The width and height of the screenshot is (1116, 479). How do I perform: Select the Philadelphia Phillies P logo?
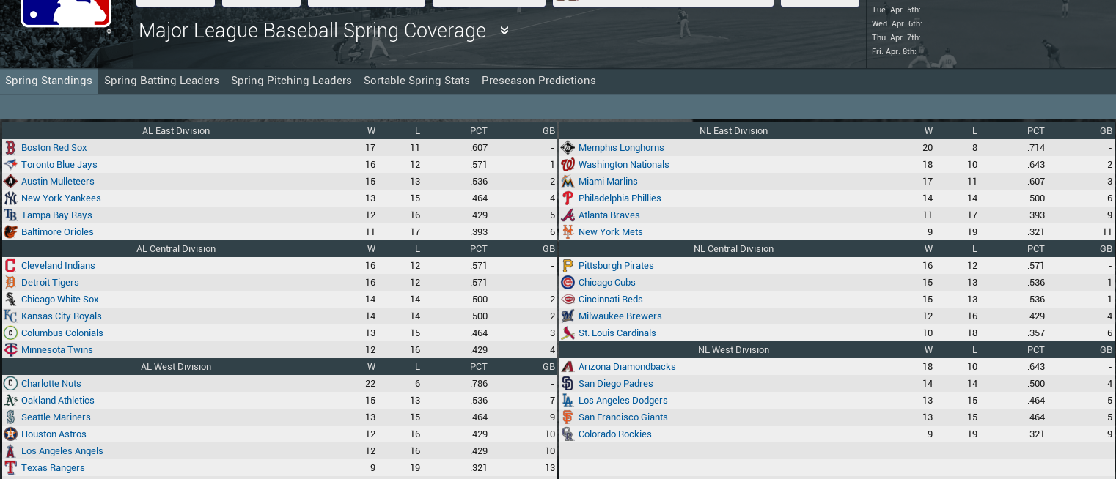(568, 198)
